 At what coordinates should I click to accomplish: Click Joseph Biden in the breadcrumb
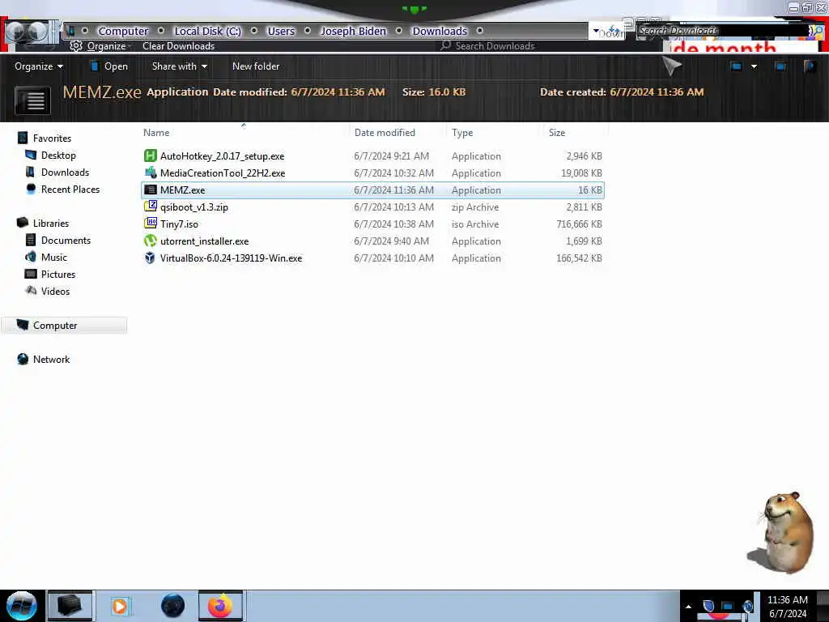click(x=354, y=32)
